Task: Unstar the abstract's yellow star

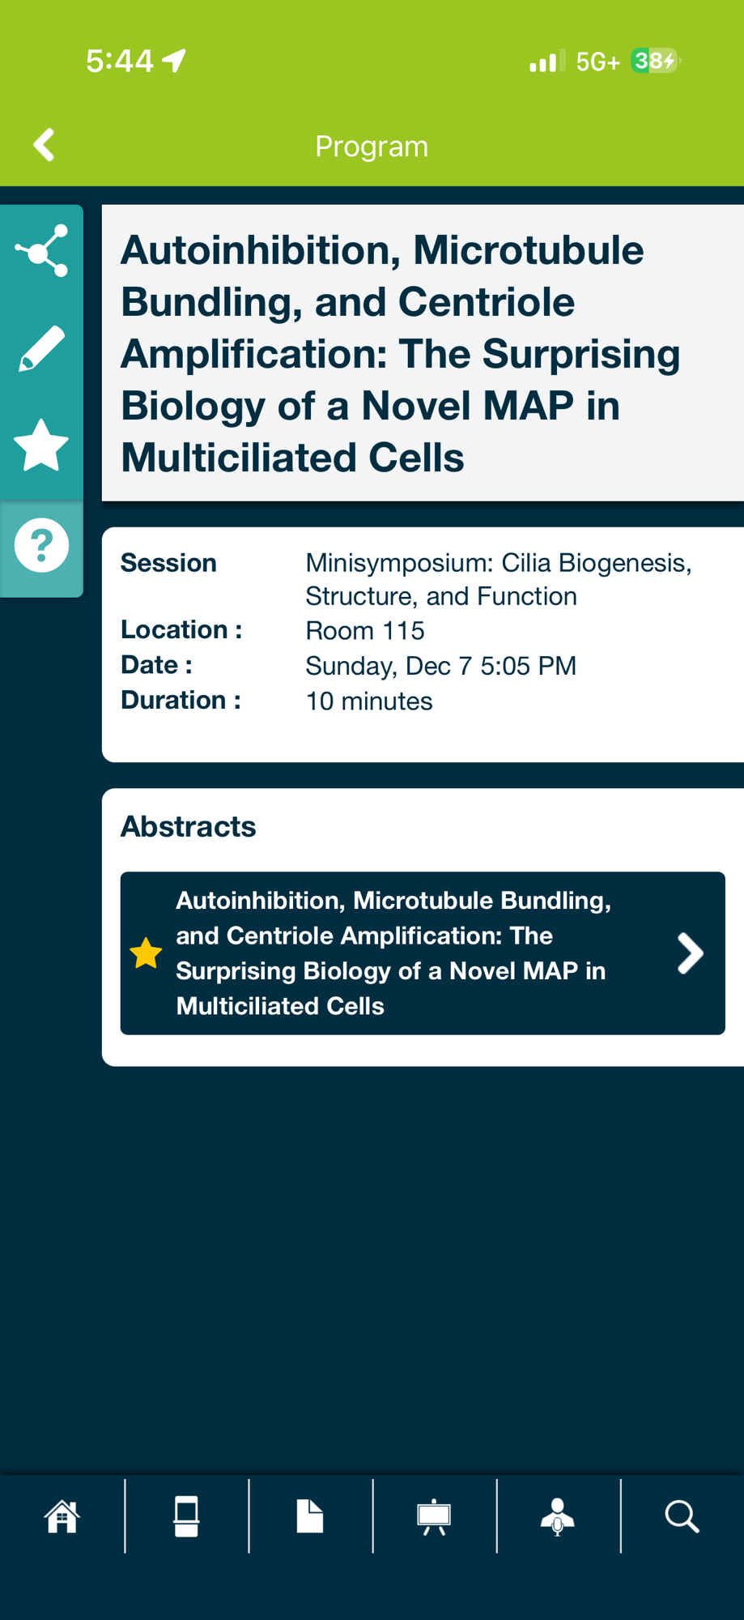Action: tap(147, 953)
